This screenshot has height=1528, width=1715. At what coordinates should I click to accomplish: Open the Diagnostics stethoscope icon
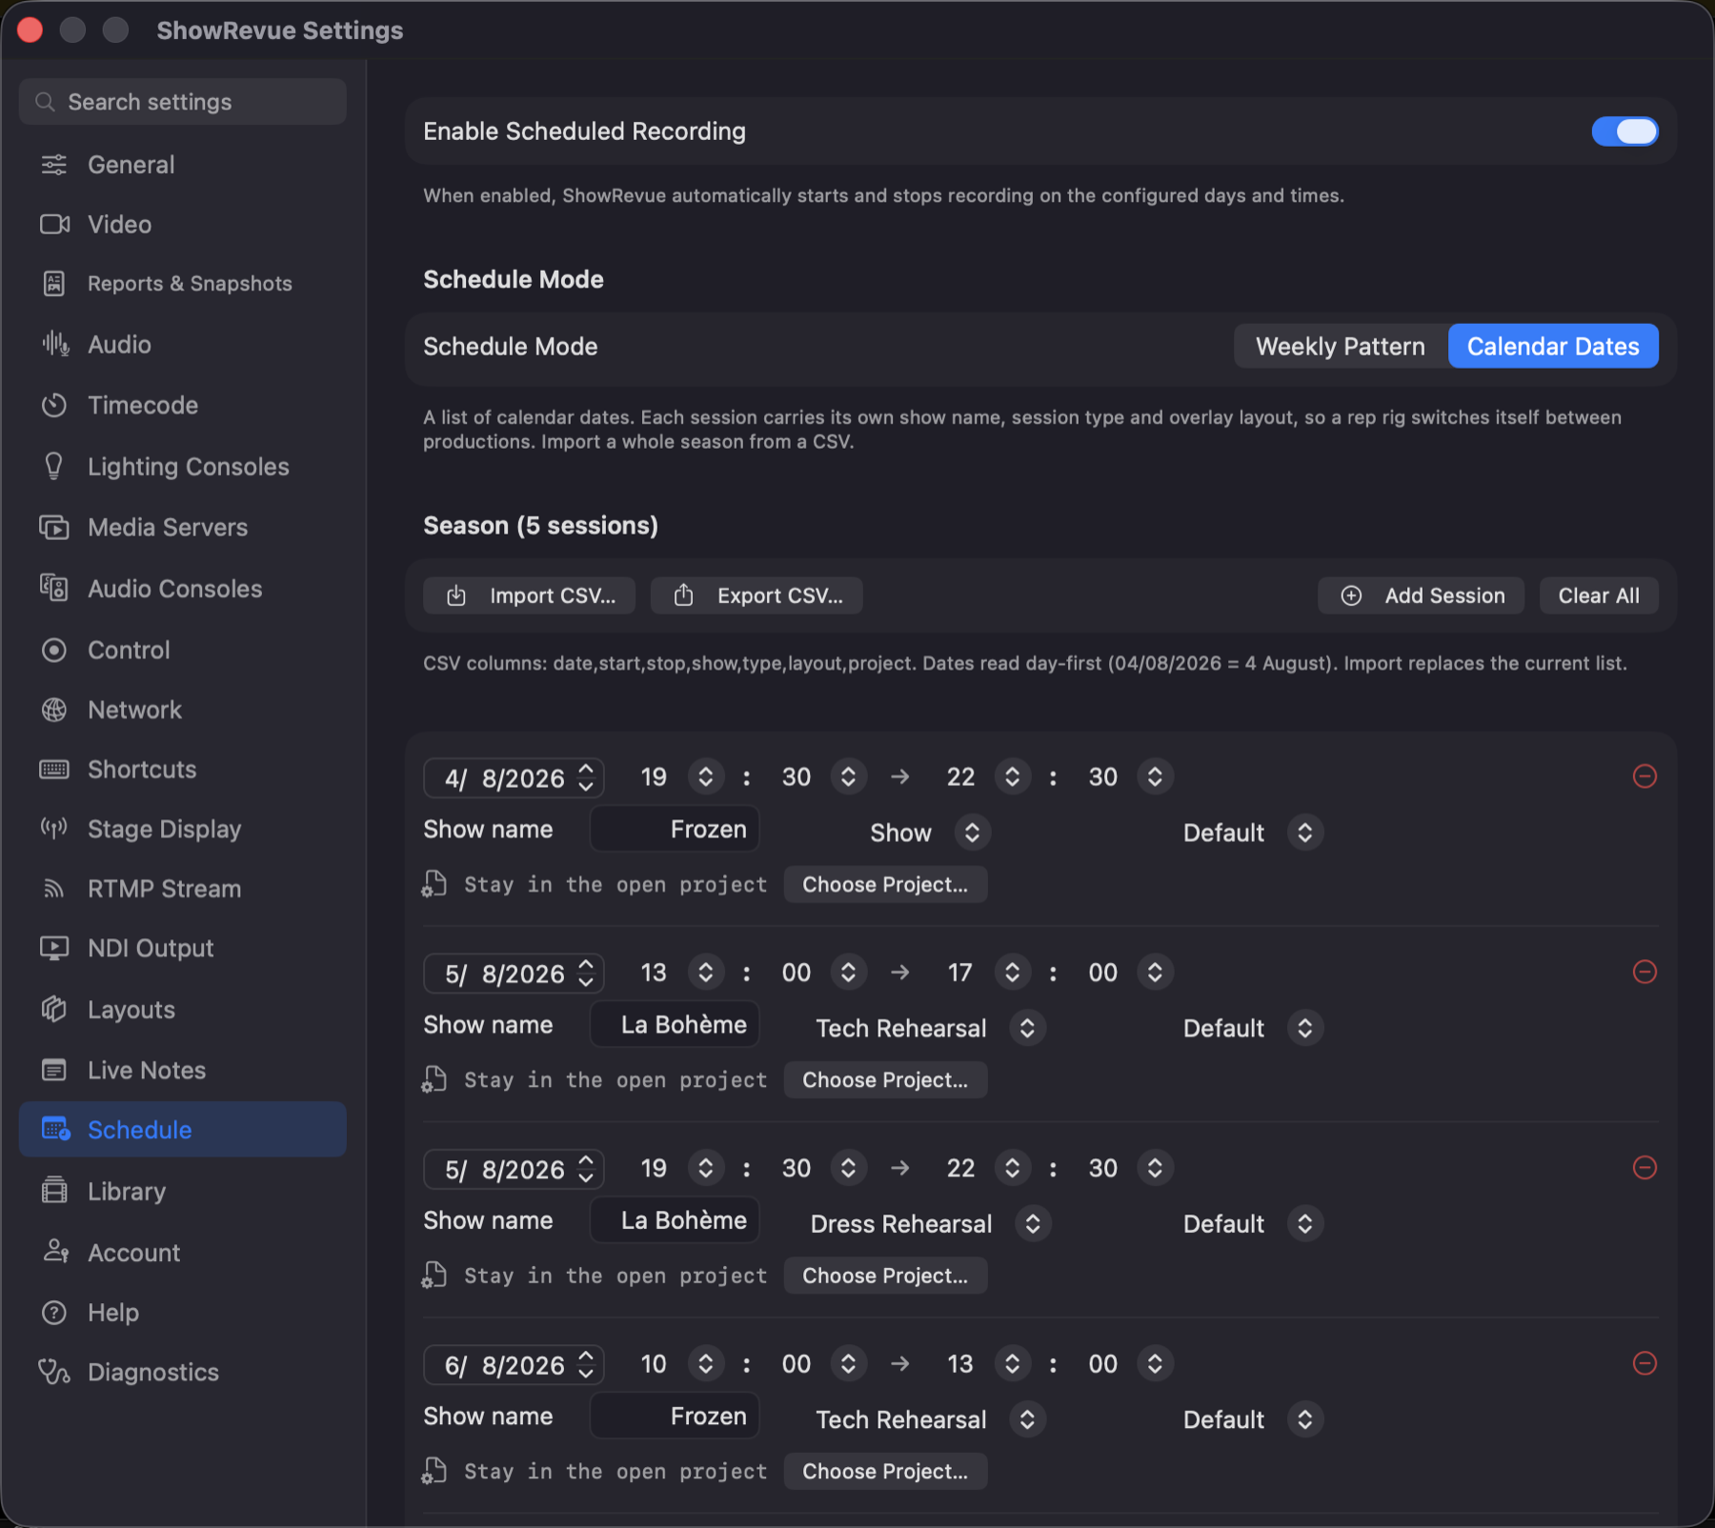(54, 1372)
